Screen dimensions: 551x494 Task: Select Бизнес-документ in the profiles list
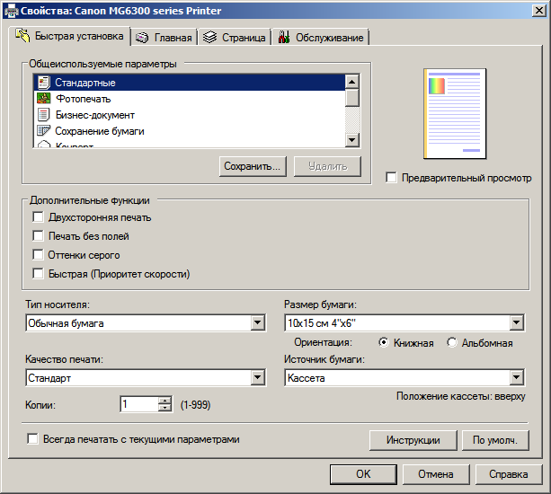(x=190, y=115)
